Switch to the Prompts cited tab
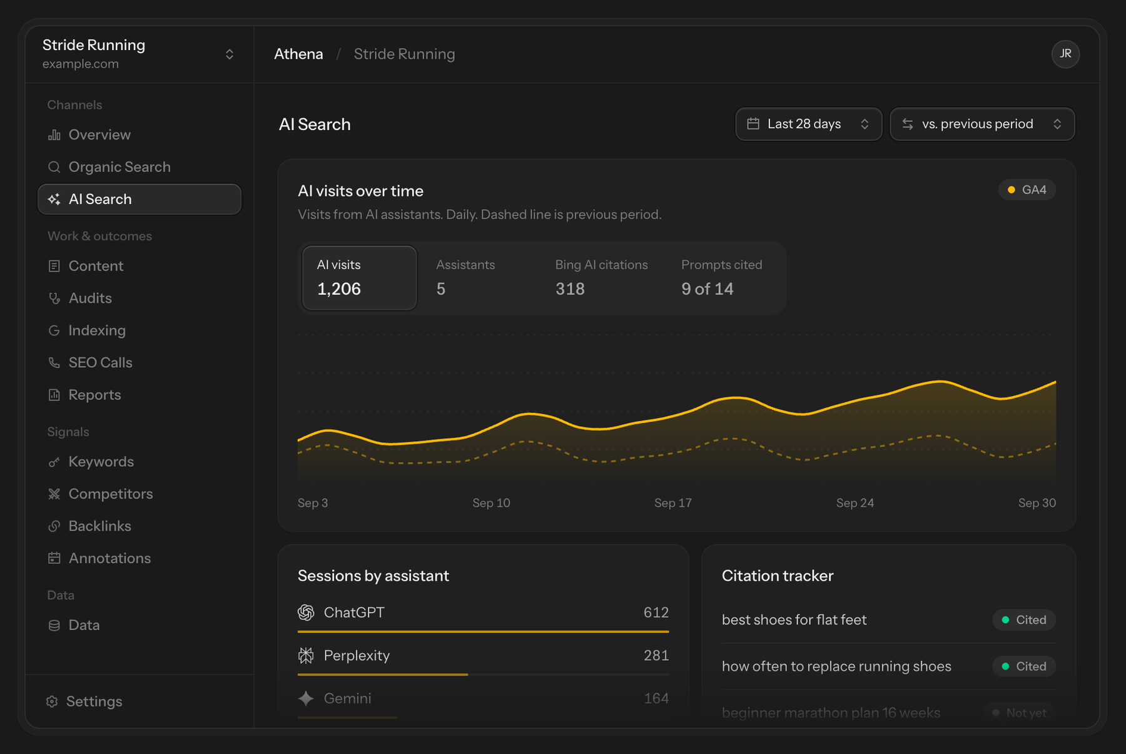This screenshot has height=754, width=1126. [x=722, y=278]
